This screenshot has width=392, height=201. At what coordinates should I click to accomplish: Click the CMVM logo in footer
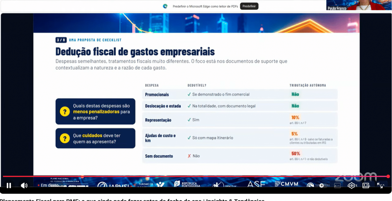coord(286,184)
